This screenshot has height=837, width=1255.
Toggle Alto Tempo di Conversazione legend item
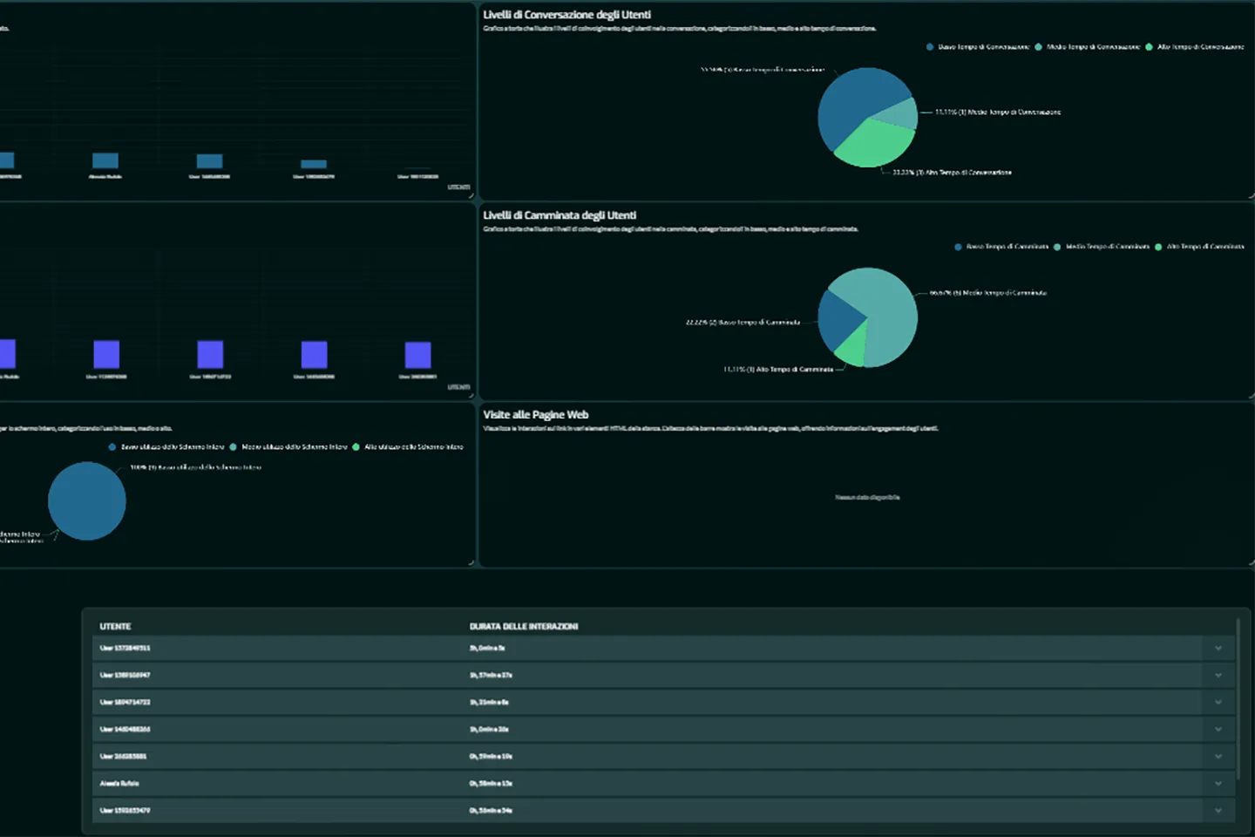tap(1150, 47)
